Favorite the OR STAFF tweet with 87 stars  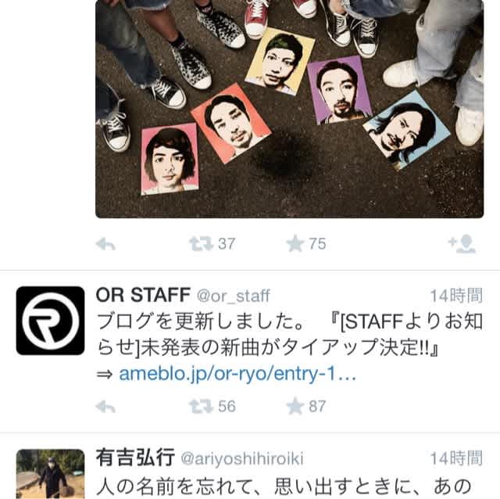pos(295,406)
